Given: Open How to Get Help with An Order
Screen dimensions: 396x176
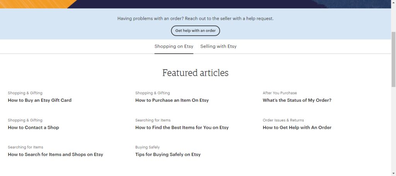Looking at the screenshot, I should tap(297, 128).
